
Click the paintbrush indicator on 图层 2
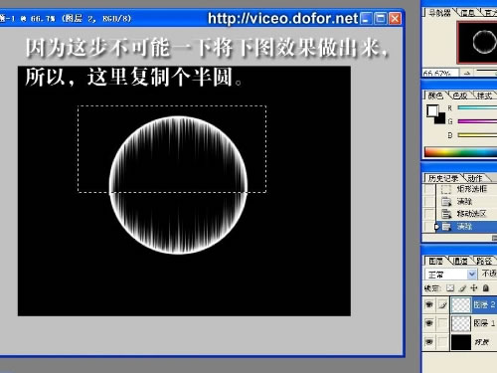pos(442,304)
